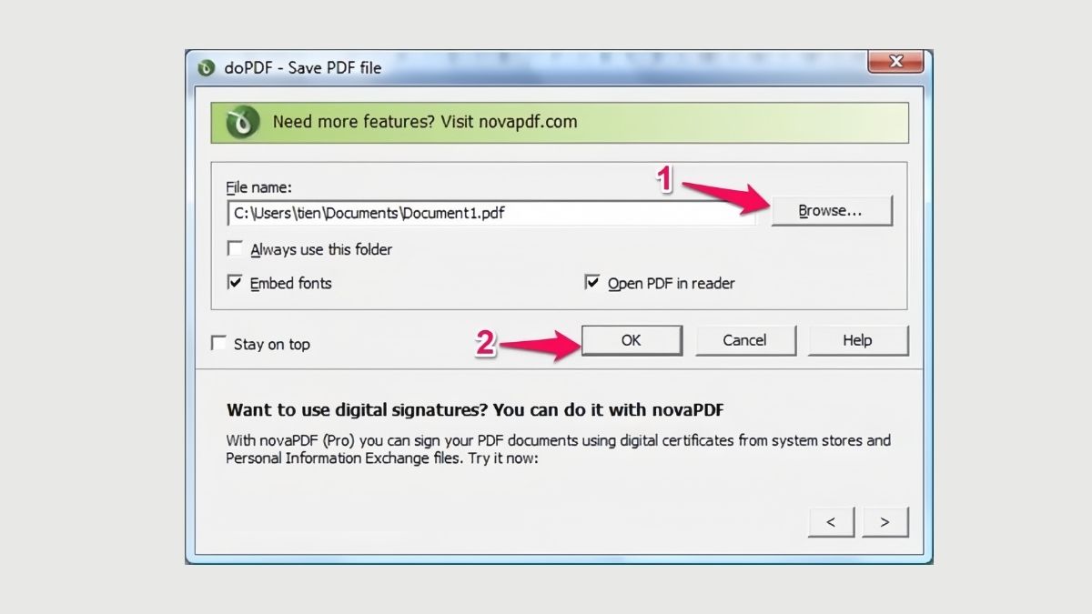Select the digital signatures heading text
This screenshot has width=1092, height=614.
(475, 409)
